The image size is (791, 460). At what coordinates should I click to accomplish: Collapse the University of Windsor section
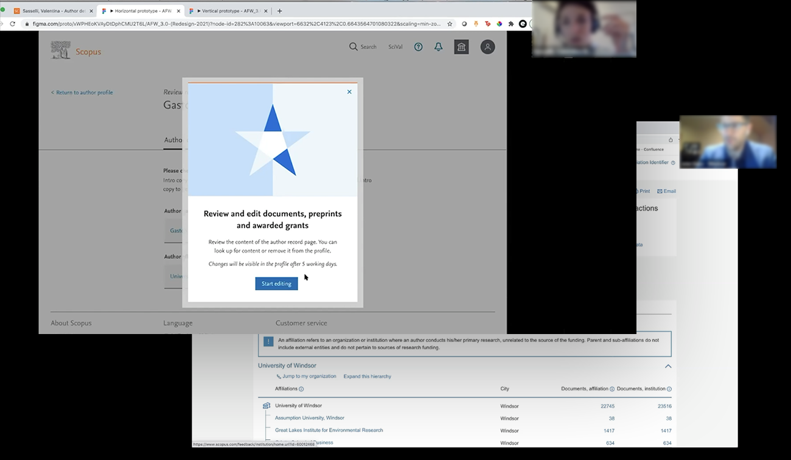coord(667,366)
